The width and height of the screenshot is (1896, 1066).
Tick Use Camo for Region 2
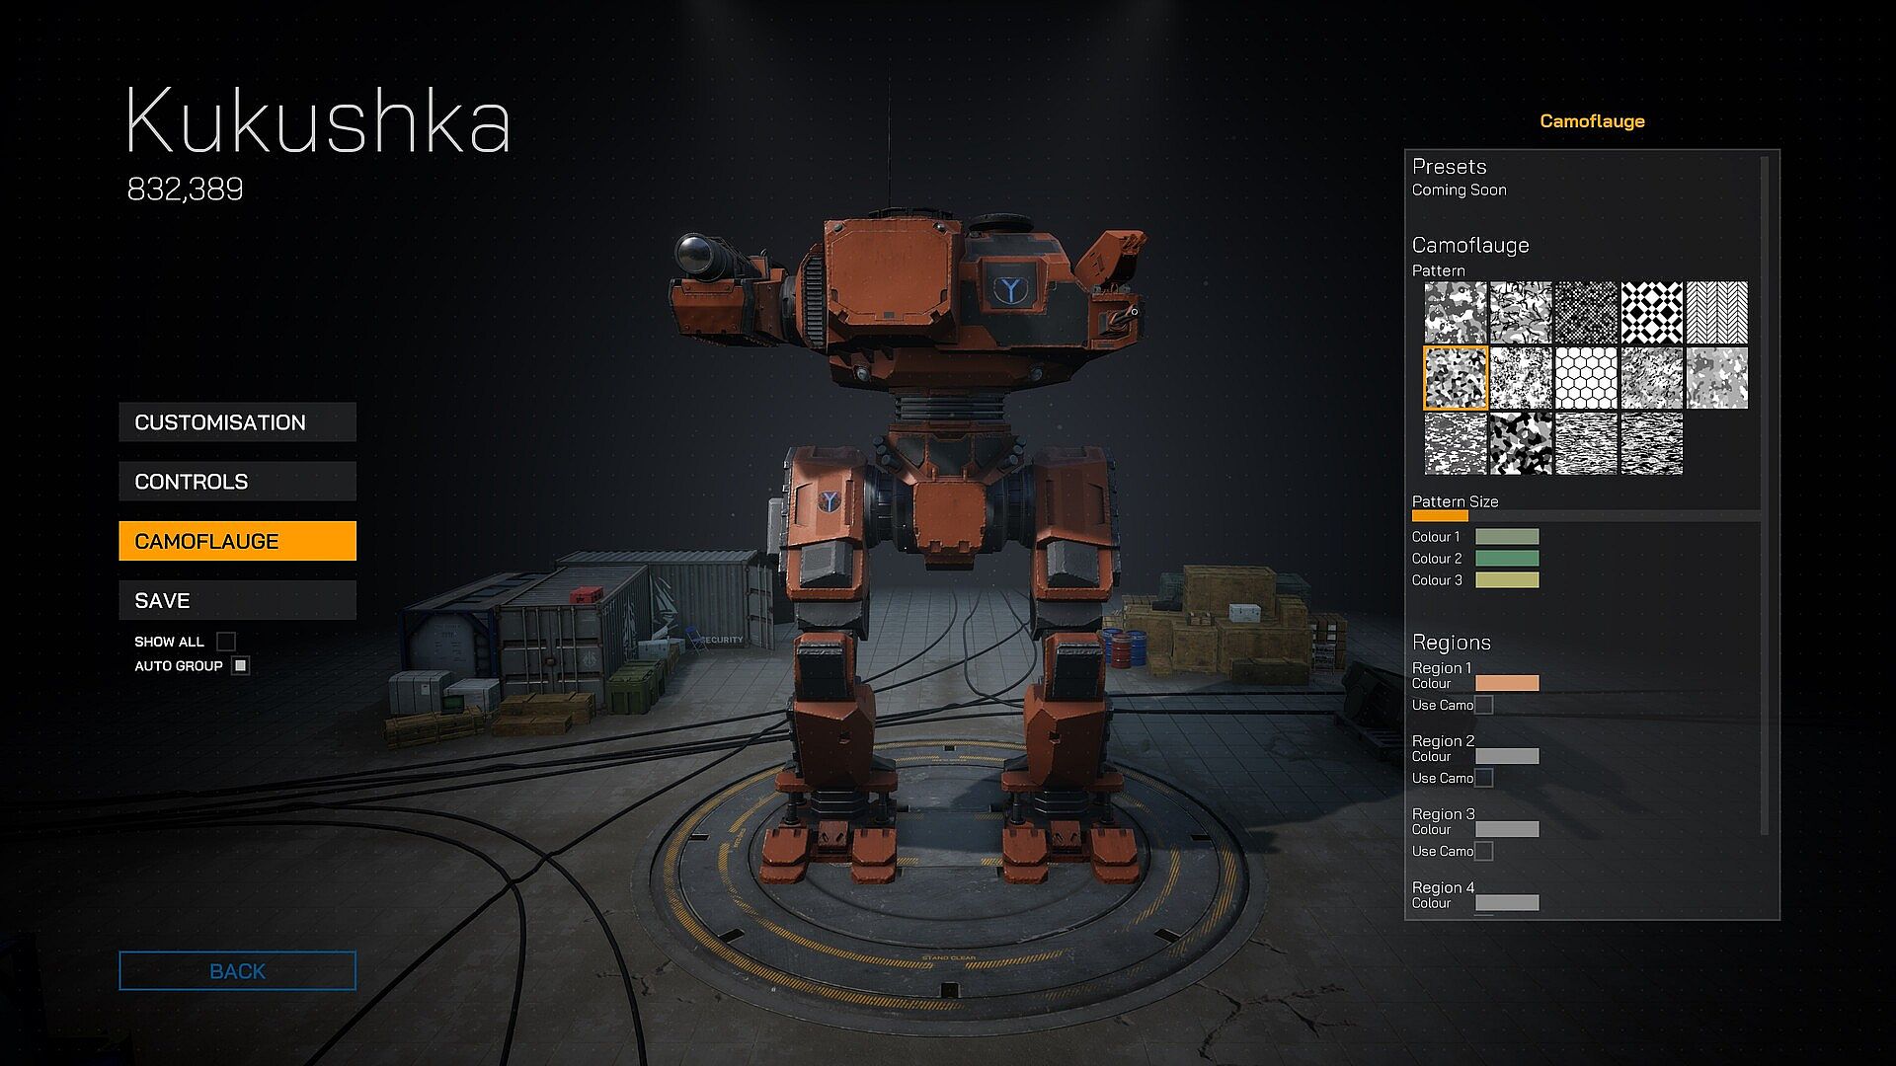click(x=1483, y=778)
